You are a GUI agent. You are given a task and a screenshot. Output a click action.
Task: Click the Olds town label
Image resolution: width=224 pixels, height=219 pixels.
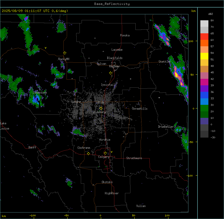(x=101, y=102)
